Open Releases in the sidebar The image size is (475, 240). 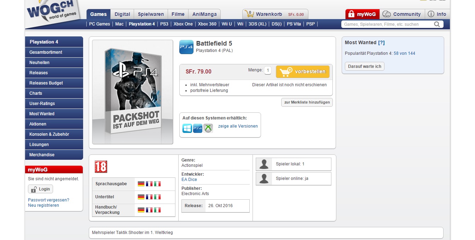coord(54,73)
